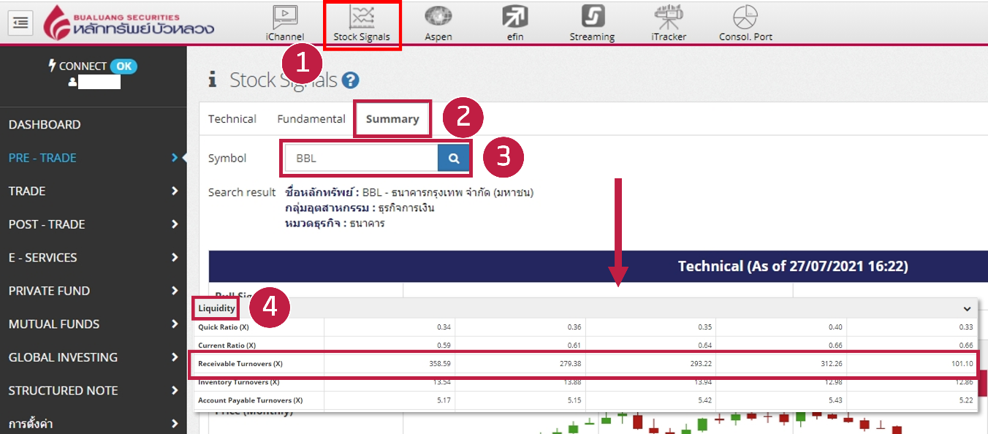Viewport: 988px width, 434px height.
Task: Click the blue help question mark icon
Action: coord(350,80)
